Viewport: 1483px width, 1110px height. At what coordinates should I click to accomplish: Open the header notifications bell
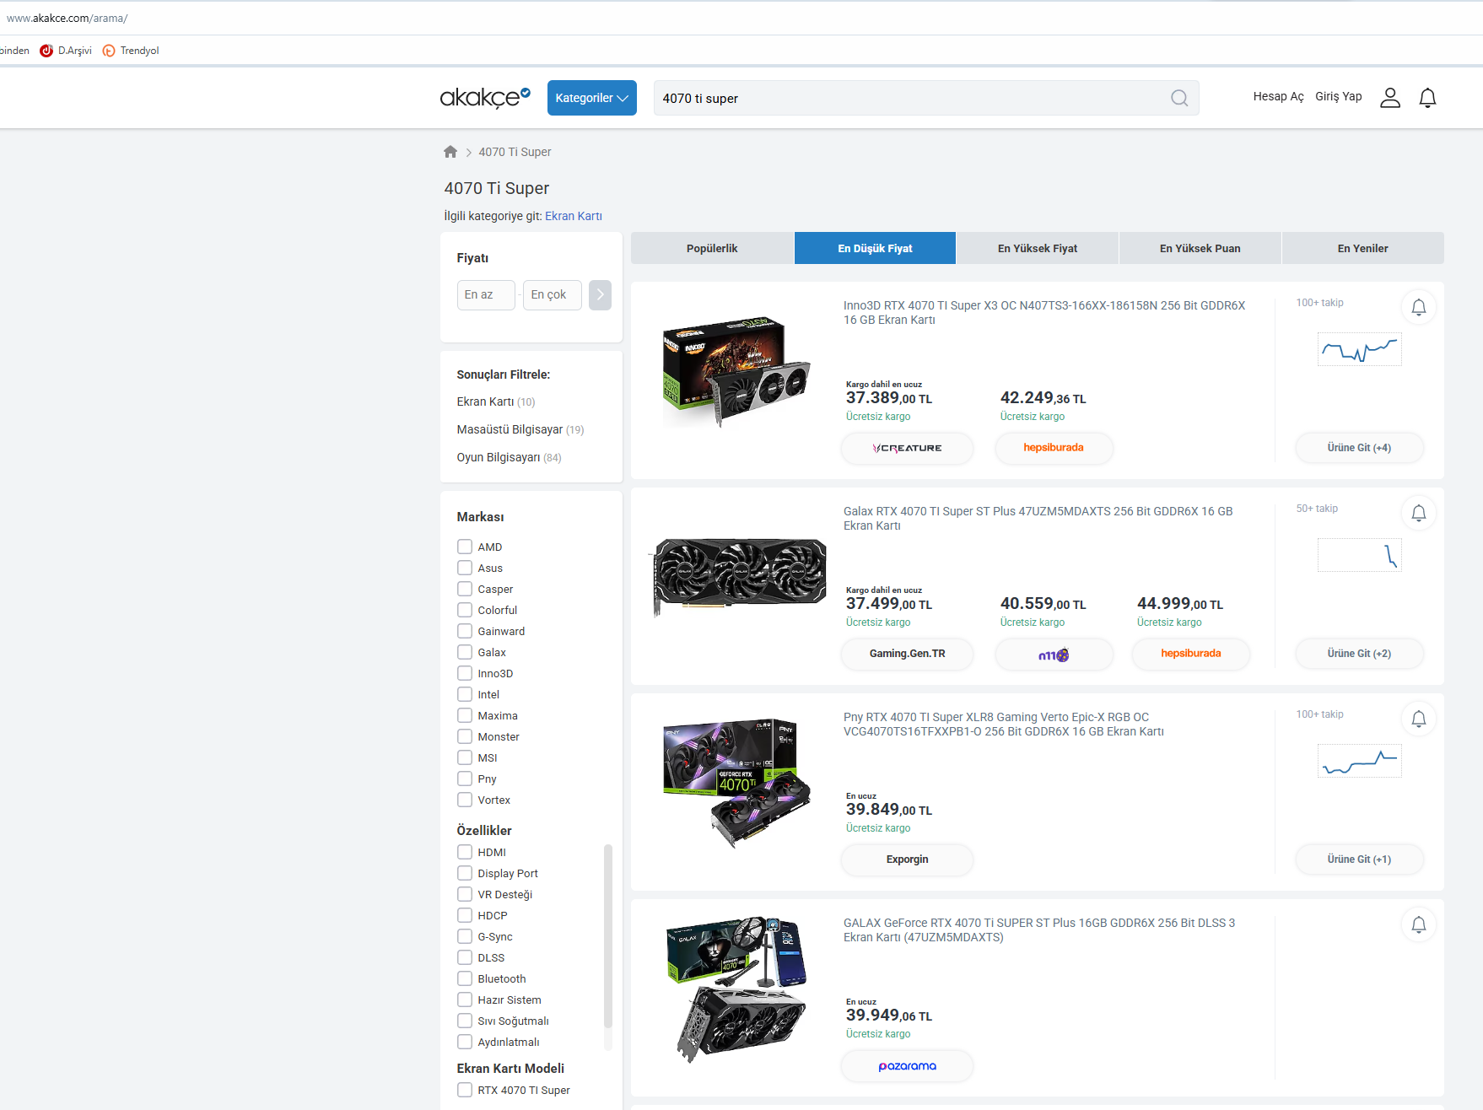(1427, 98)
